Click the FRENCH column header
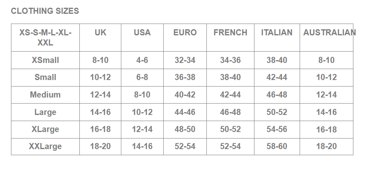 click(230, 32)
